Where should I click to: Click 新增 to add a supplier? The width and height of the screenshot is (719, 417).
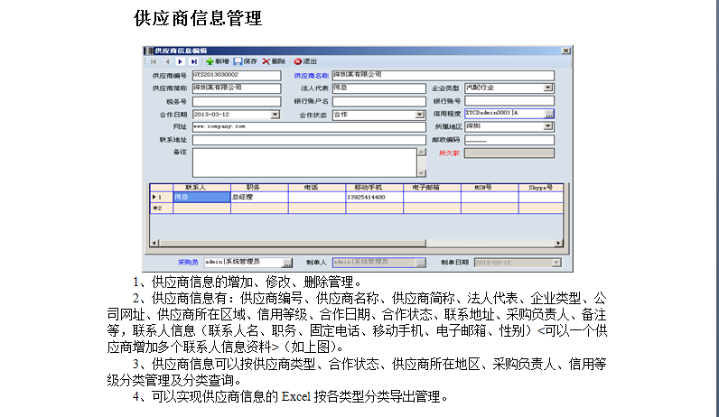click(x=217, y=61)
